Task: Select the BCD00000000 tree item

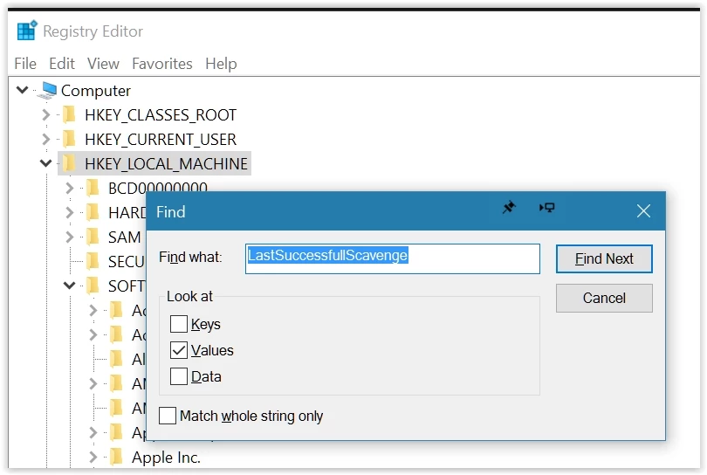Action: (x=158, y=188)
